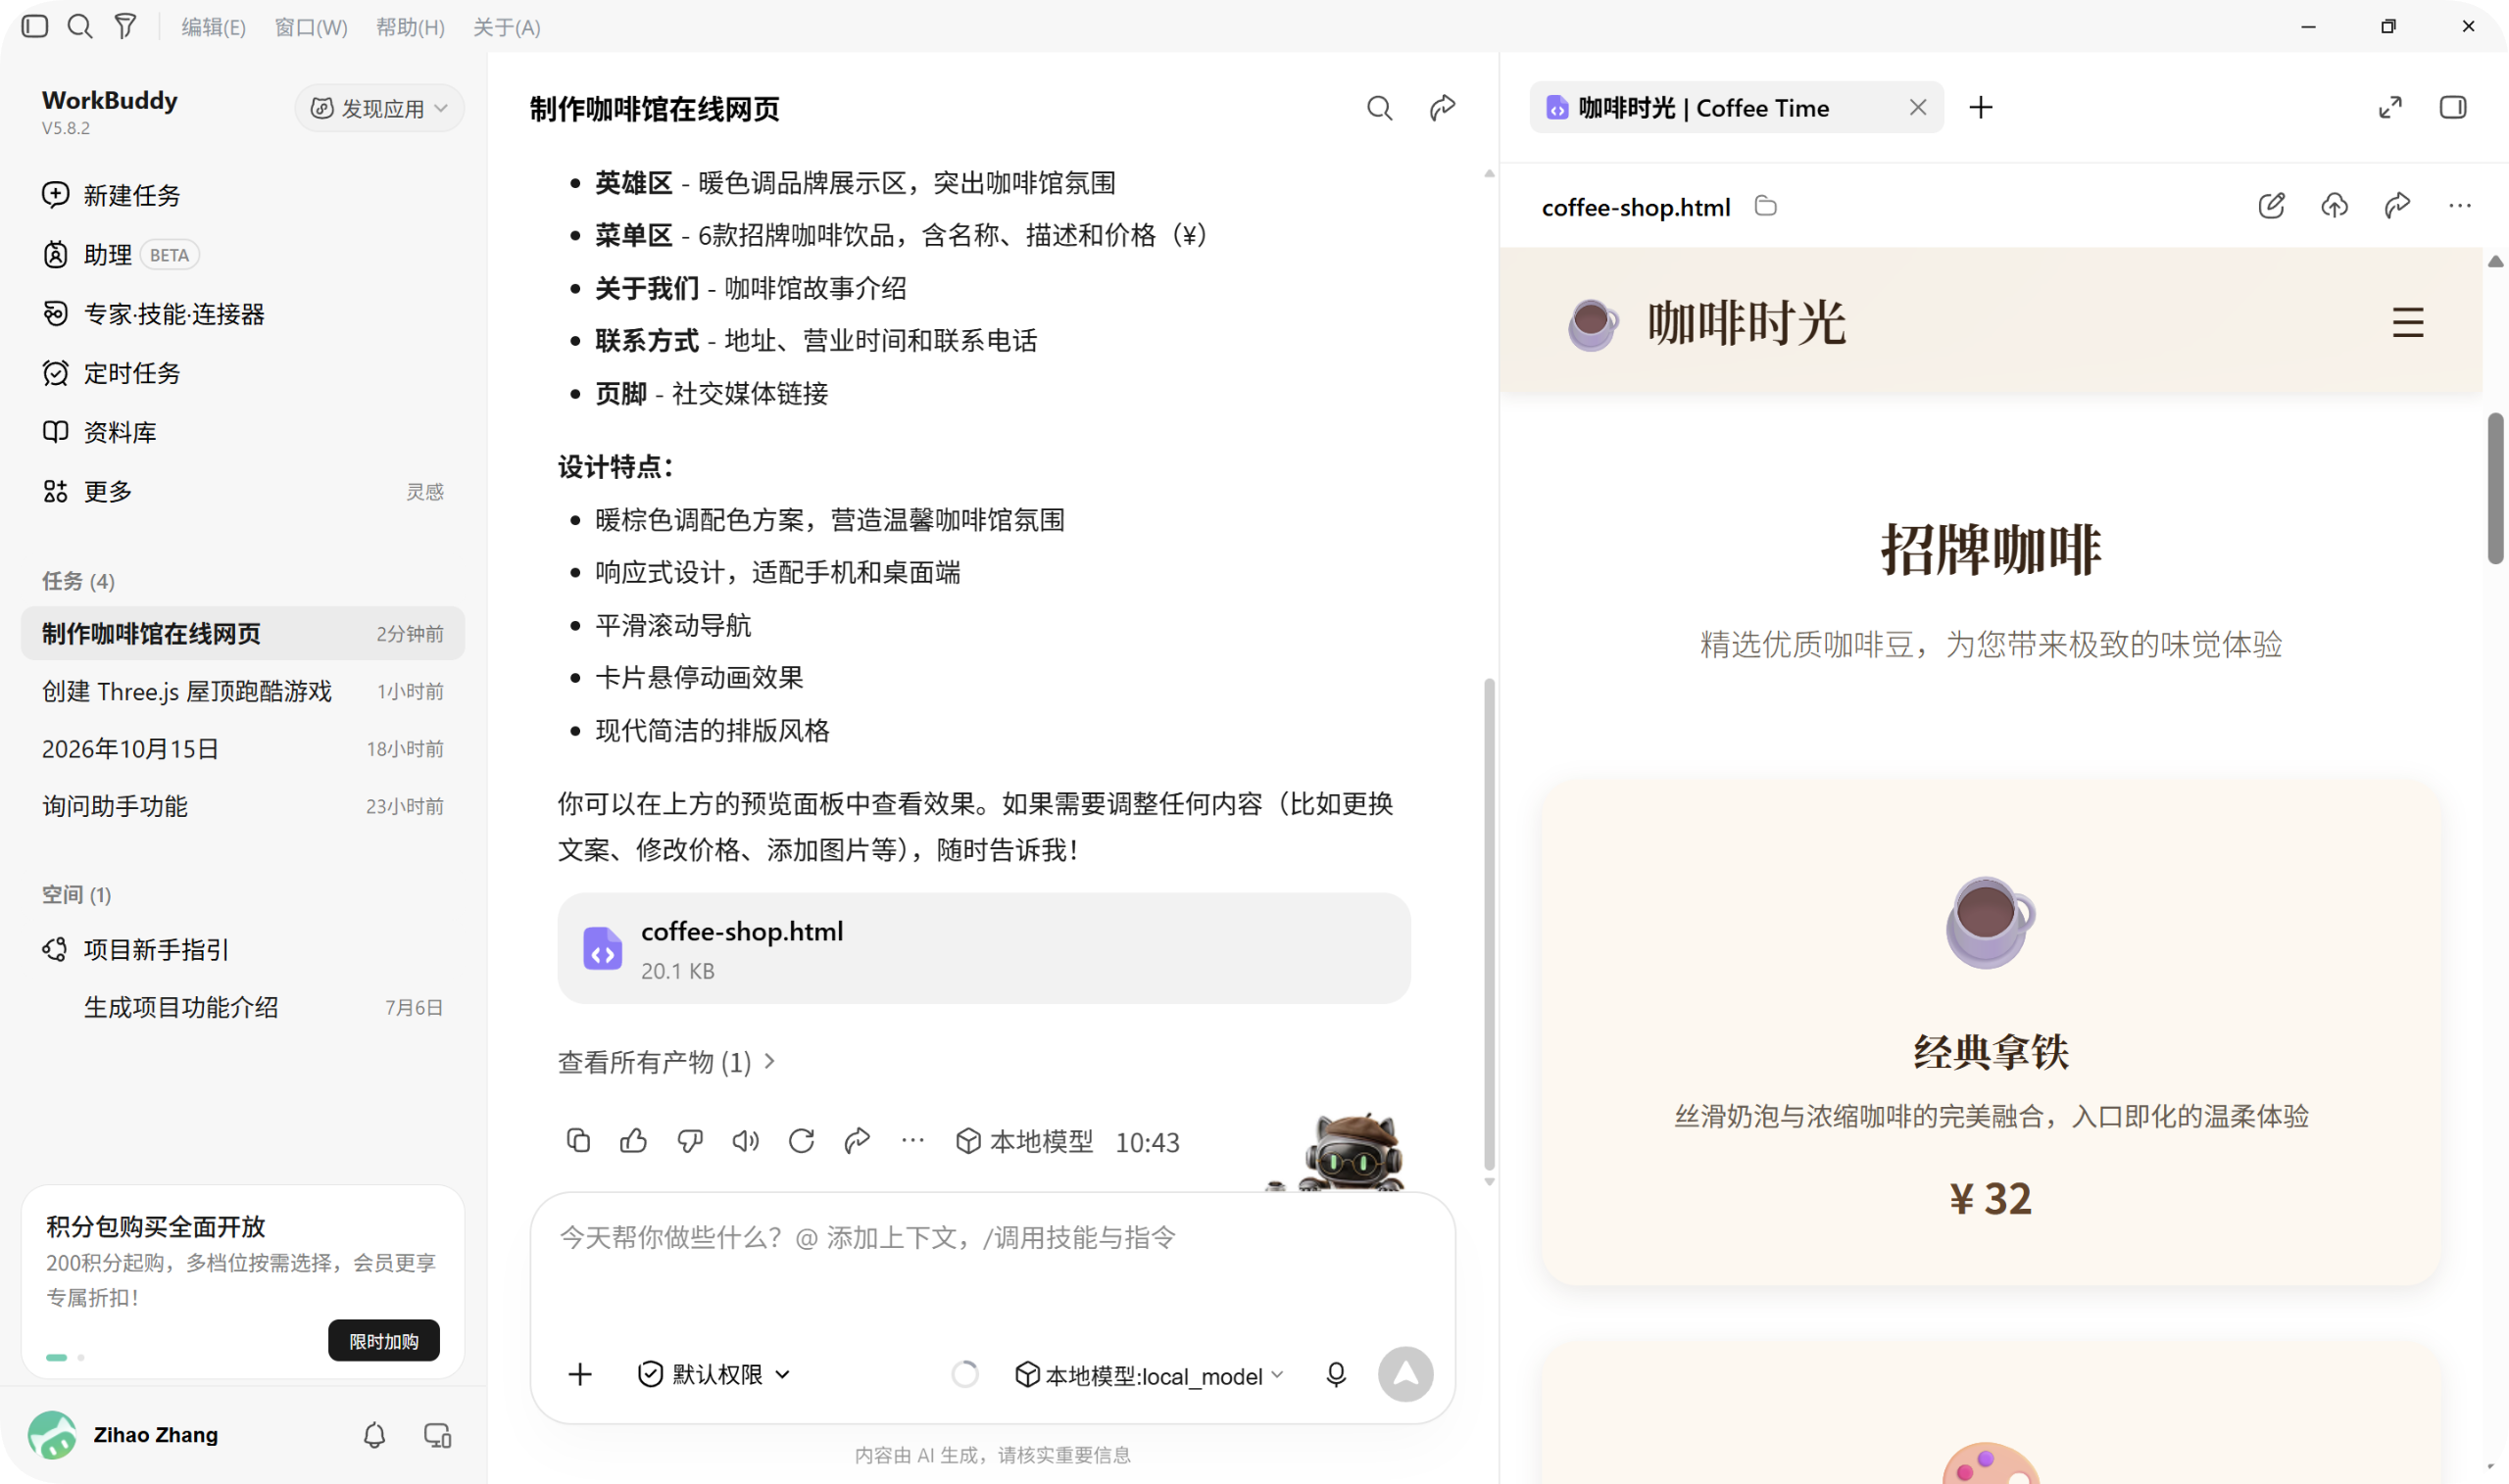Image resolution: width=2509 pixels, height=1484 pixels.
Task: Toggle the right side panel icon
Action: [2453, 107]
